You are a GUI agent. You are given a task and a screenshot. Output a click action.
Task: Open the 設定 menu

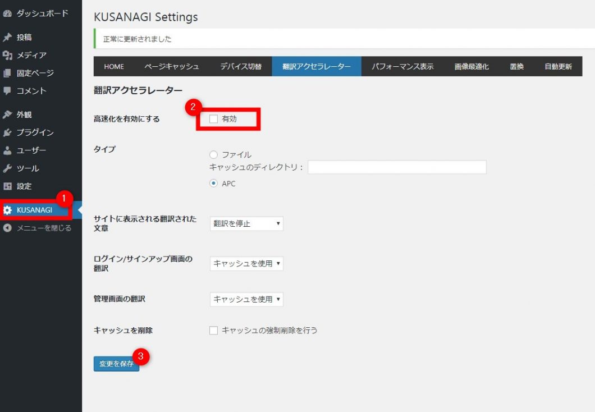(41, 186)
